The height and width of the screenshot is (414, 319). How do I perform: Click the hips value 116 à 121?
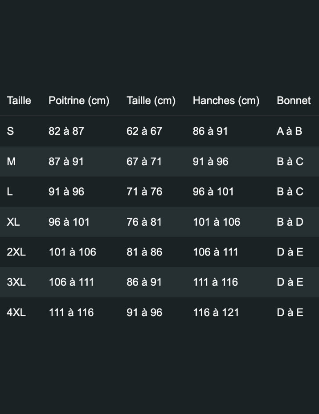216,313
